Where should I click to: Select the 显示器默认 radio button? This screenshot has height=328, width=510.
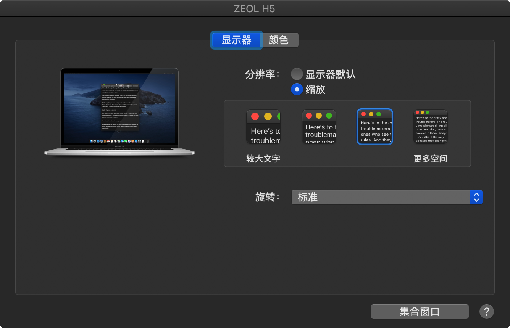click(x=297, y=74)
